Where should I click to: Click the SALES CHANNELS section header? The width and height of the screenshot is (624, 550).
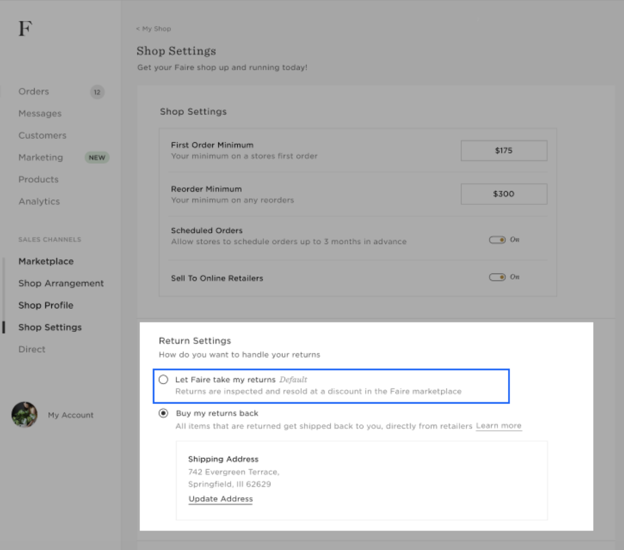coord(50,239)
